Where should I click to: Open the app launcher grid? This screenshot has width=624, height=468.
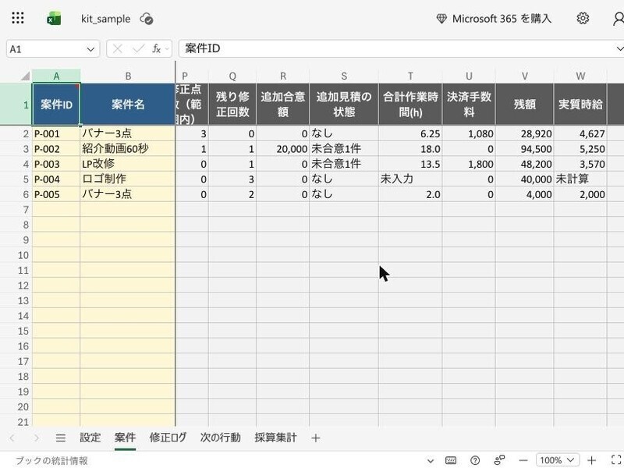17,18
